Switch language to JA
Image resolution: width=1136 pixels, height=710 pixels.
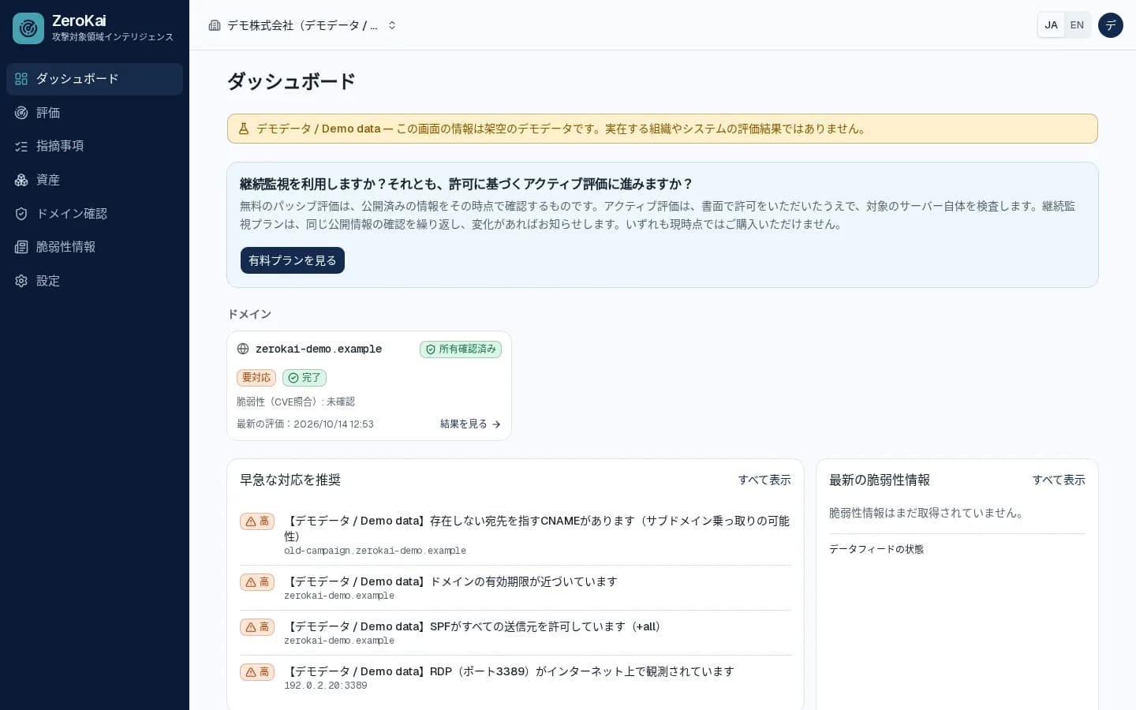pyautogui.click(x=1051, y=25)
